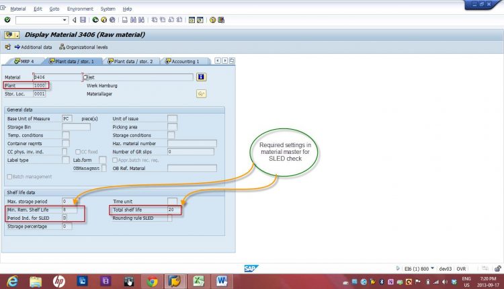
Task: Open the Environment menu
Action: (80, 9)
